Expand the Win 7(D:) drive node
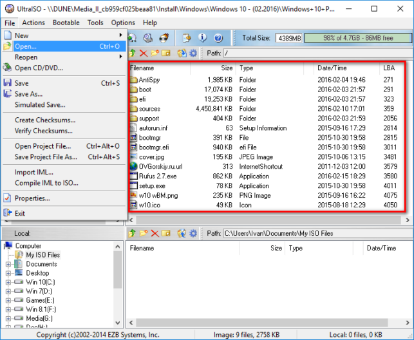The height and width of the screenshot is (340, 414). click(x=8, y=291)
